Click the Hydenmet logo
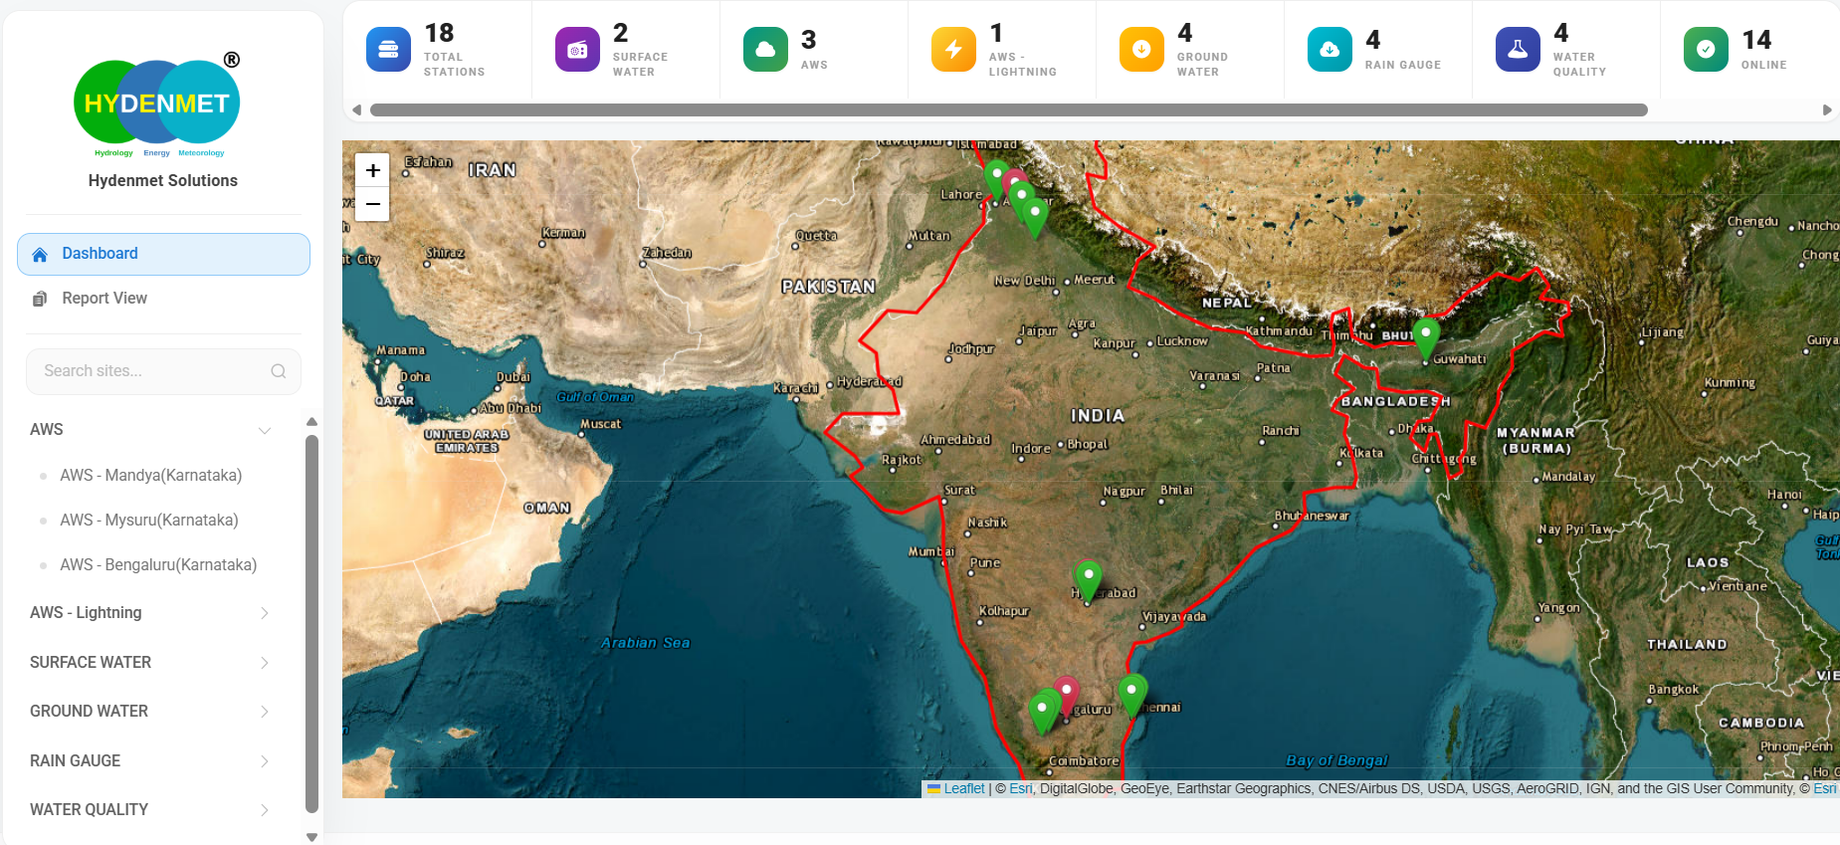 click(x=157, y=105)
